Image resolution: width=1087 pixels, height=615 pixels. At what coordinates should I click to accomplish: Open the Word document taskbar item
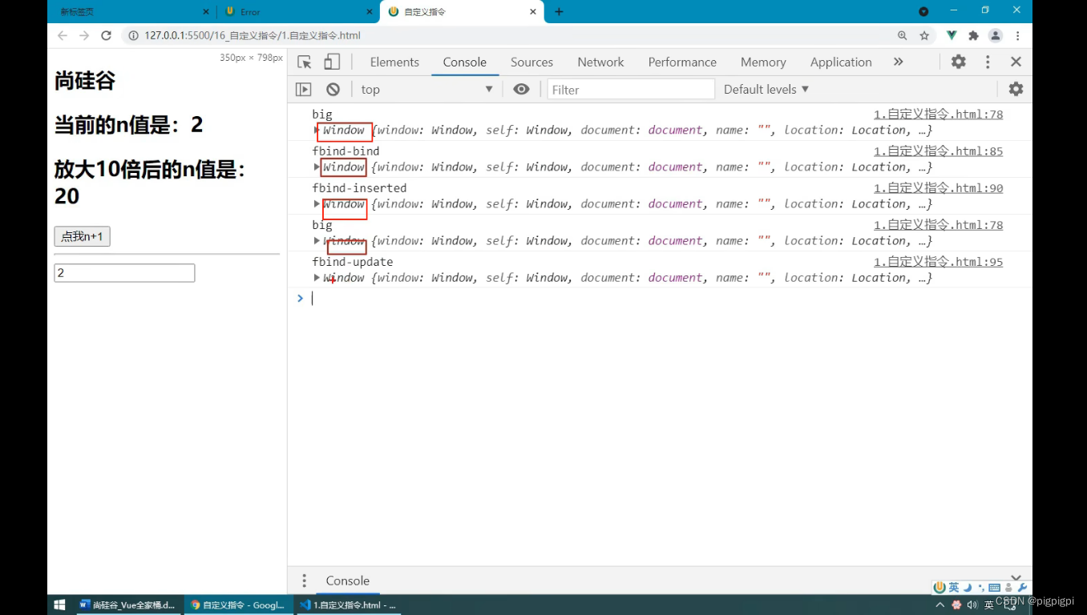click(128, 605)
